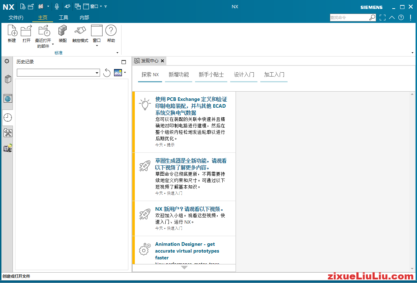Switch to 设计入门 tab
Image resolution: width=417 pixels, height=283 pixels.
[244, 75]
